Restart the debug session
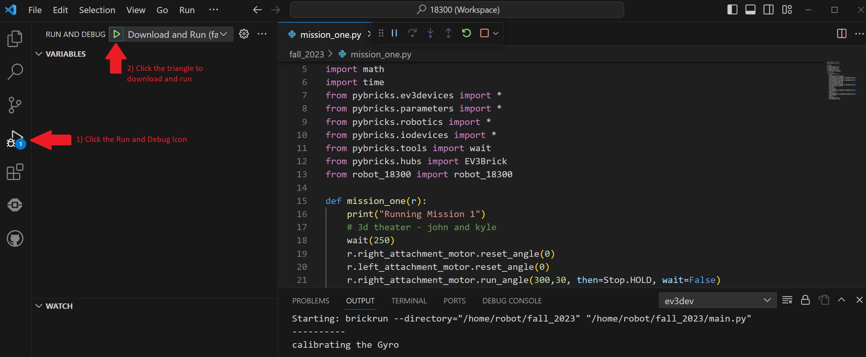 pyautogui.click(x=466, y=33)
